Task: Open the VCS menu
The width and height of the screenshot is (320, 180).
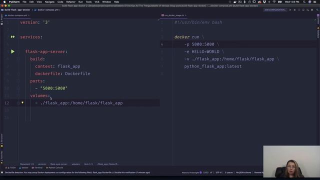Action: 97,2
